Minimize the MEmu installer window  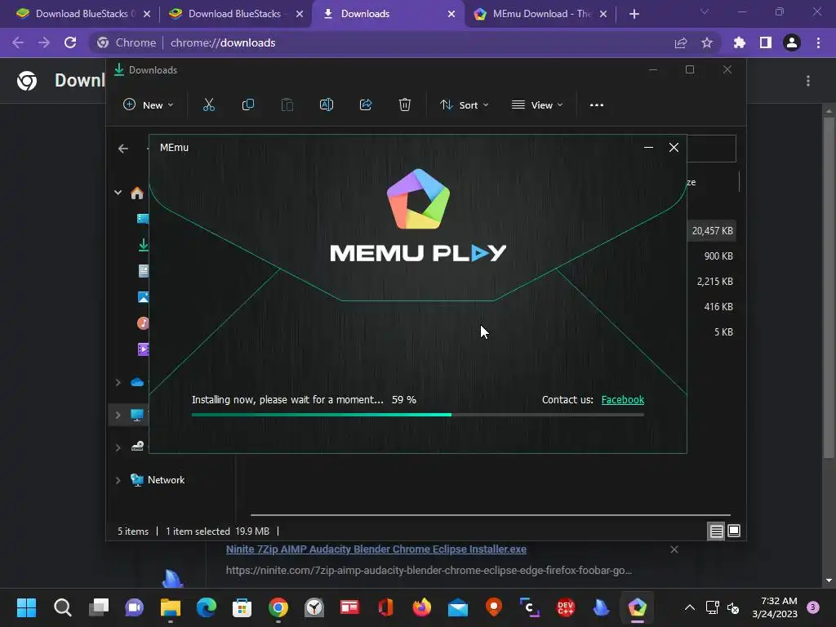pos(648,148)
